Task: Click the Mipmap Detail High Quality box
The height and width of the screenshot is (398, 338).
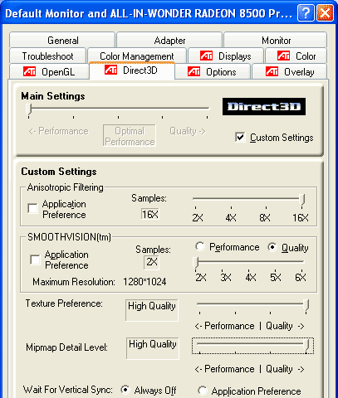Action: coord(153,348)
